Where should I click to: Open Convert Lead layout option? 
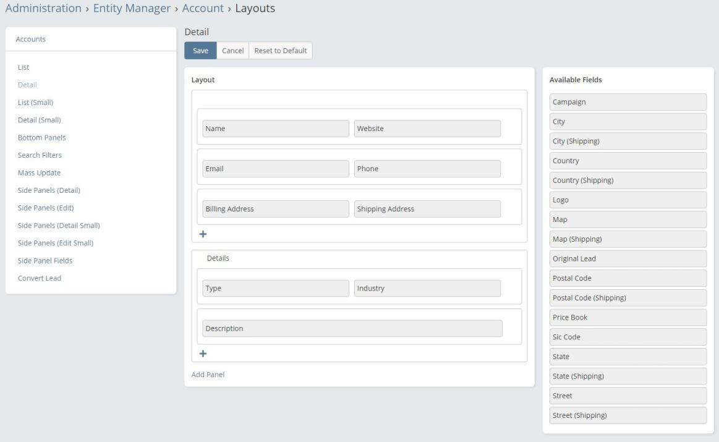point(40,278)
